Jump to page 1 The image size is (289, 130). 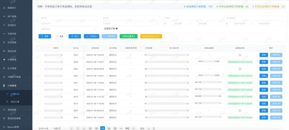(78, 128)
